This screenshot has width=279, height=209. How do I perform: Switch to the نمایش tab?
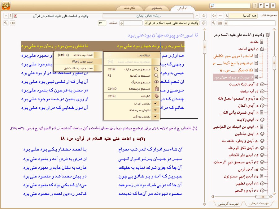(182, 8)
